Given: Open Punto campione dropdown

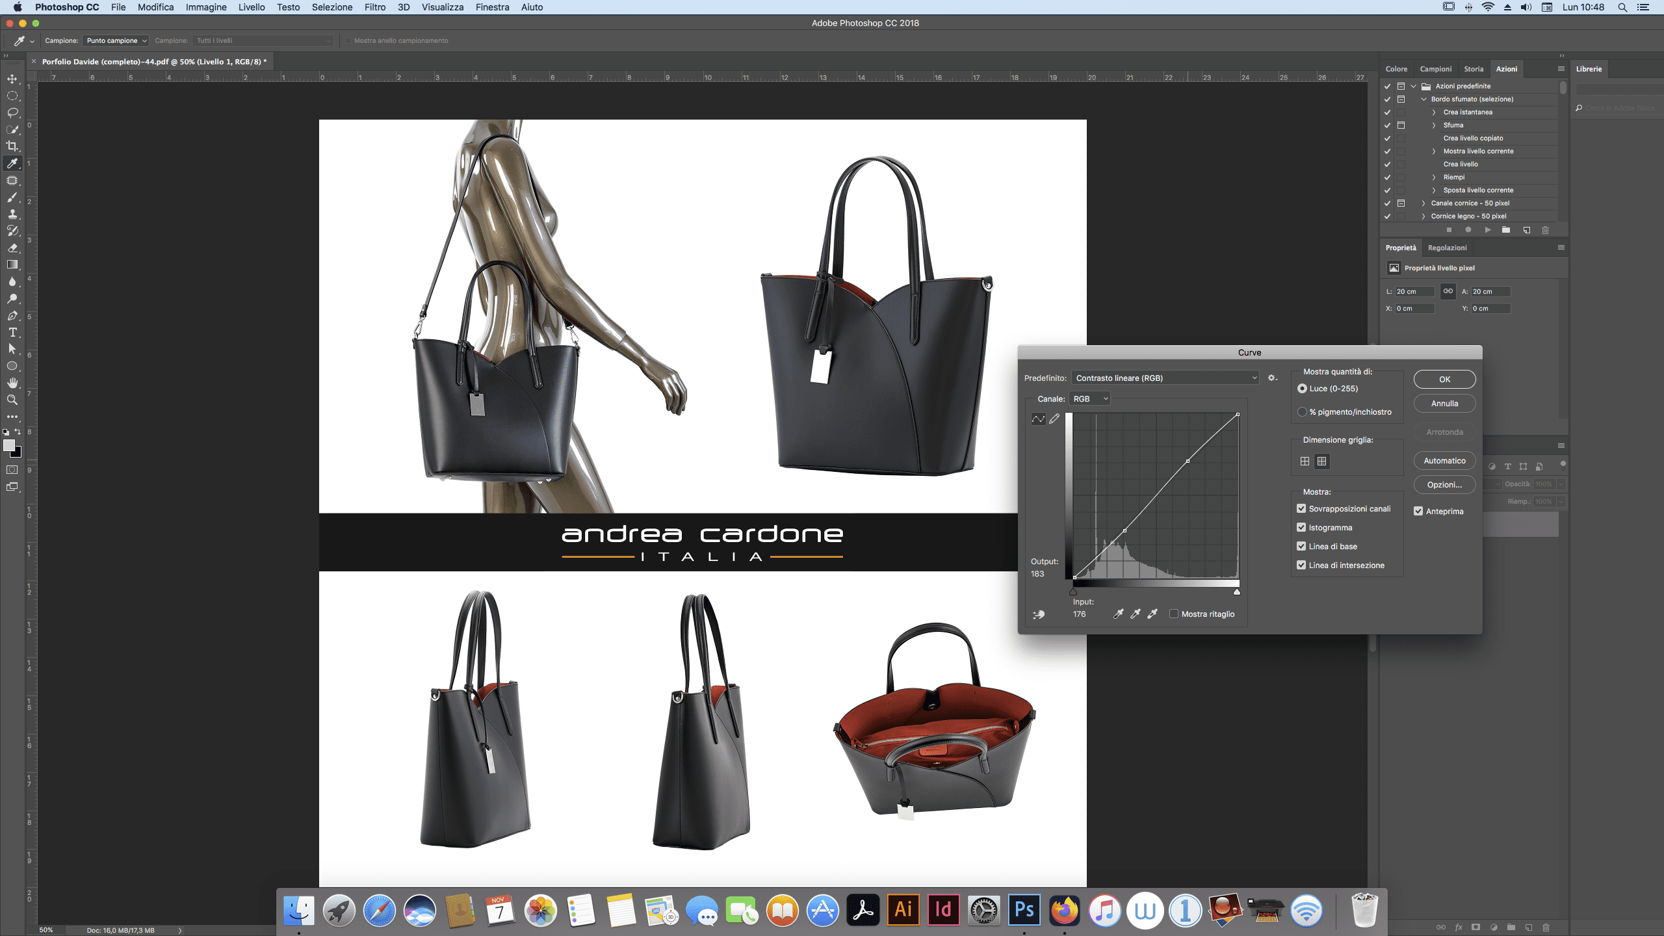Looking at the screenshot, I should click(x=116, y=40).
